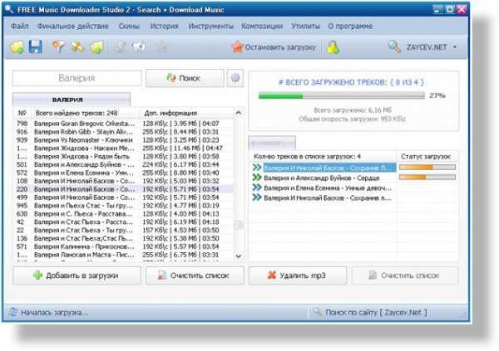Image resolution: width=499 pixels, height=351 pixels.
Task: Click the search field containing Валерия
Action: click(x=77, y=78)
